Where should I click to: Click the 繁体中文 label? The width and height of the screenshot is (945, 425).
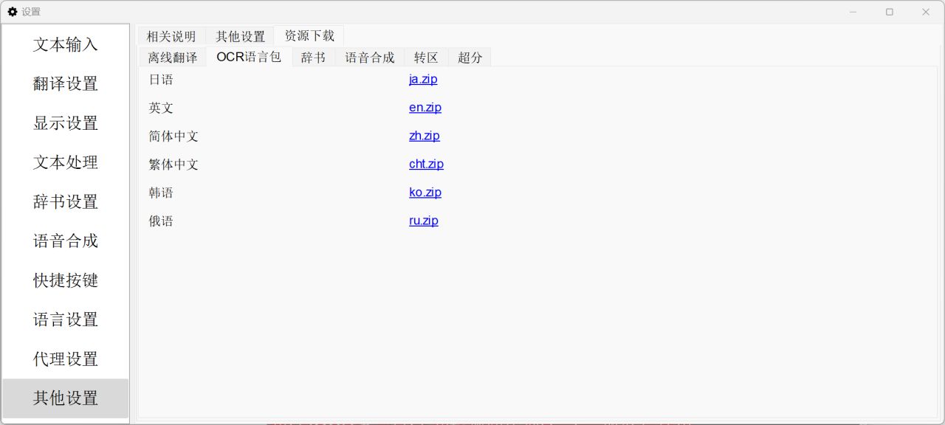173,165
